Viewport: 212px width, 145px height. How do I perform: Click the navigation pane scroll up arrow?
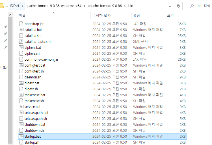click(x=10, y=15)
